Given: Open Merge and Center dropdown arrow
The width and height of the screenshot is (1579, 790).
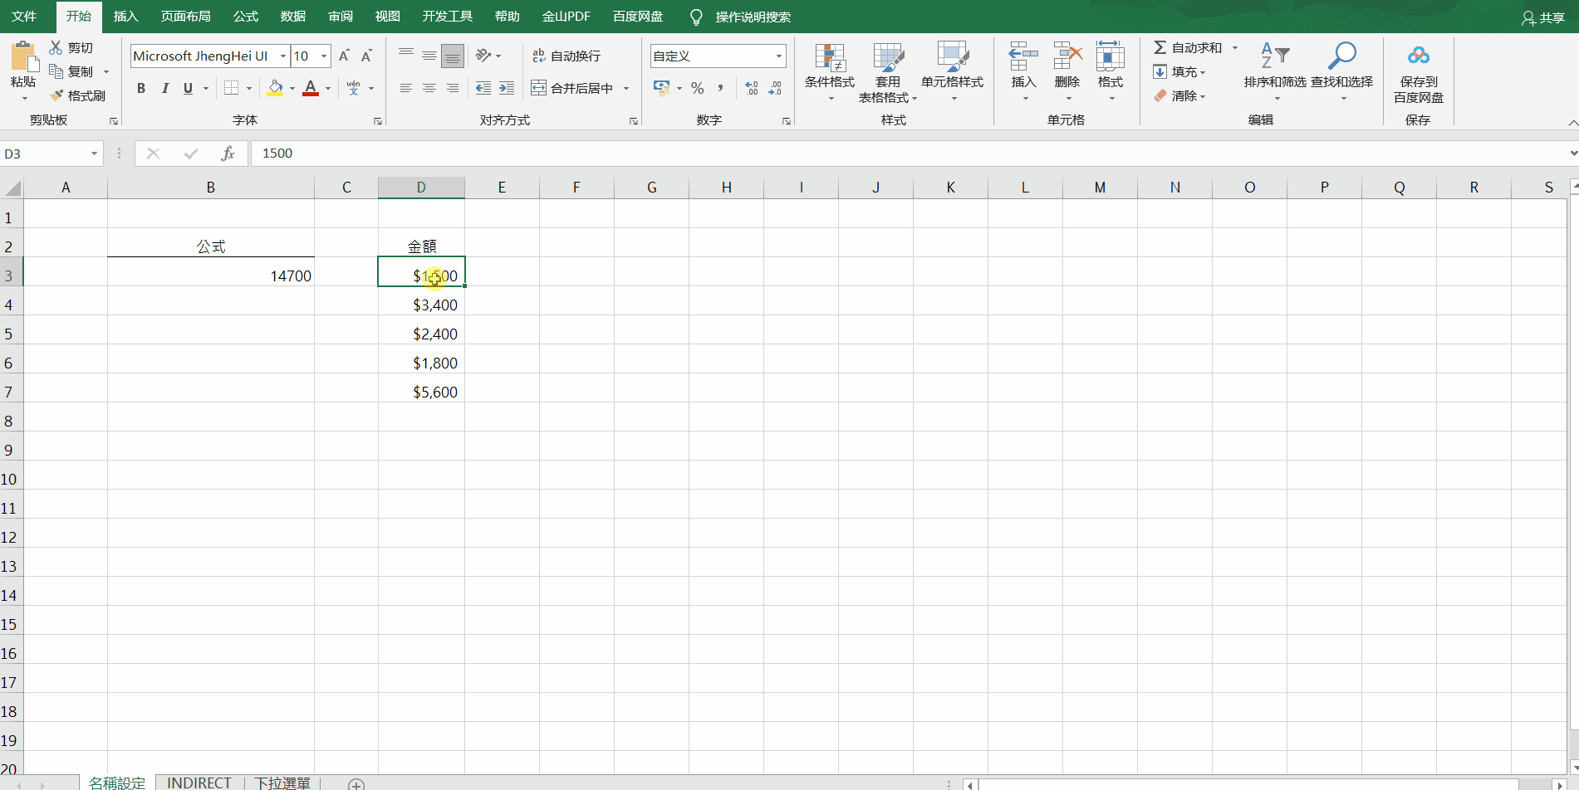Looking at the screenshot, I should (x=626, y=88).
